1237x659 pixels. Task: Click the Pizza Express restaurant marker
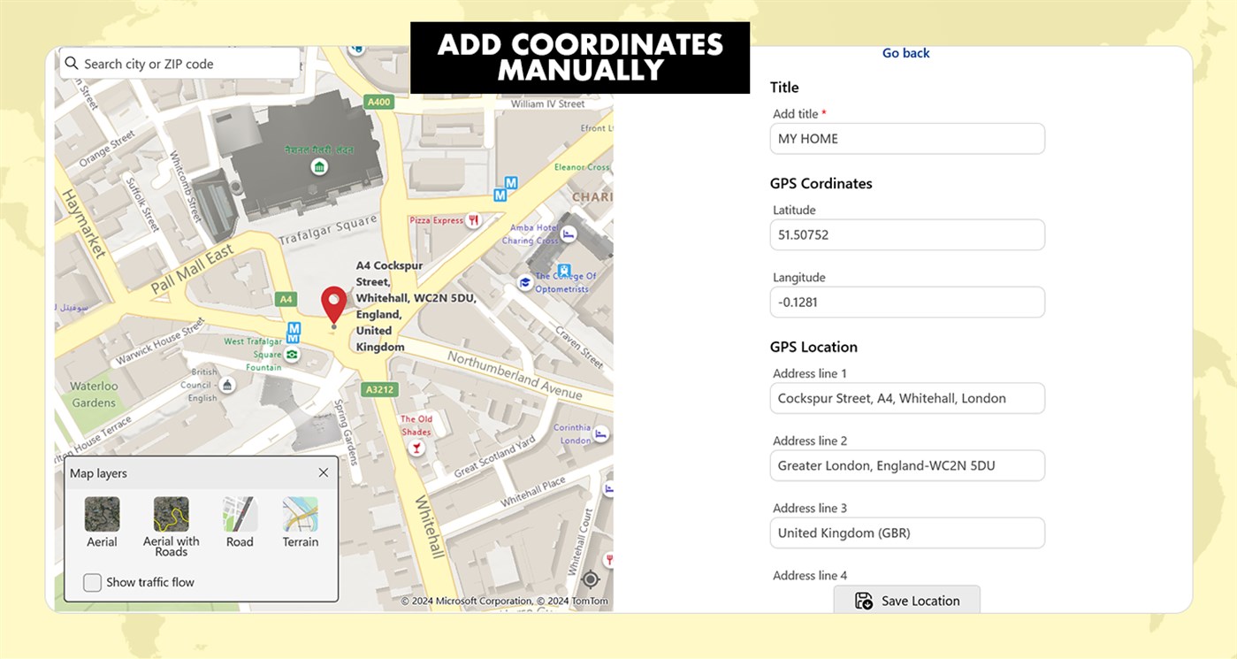click(474, 221)
